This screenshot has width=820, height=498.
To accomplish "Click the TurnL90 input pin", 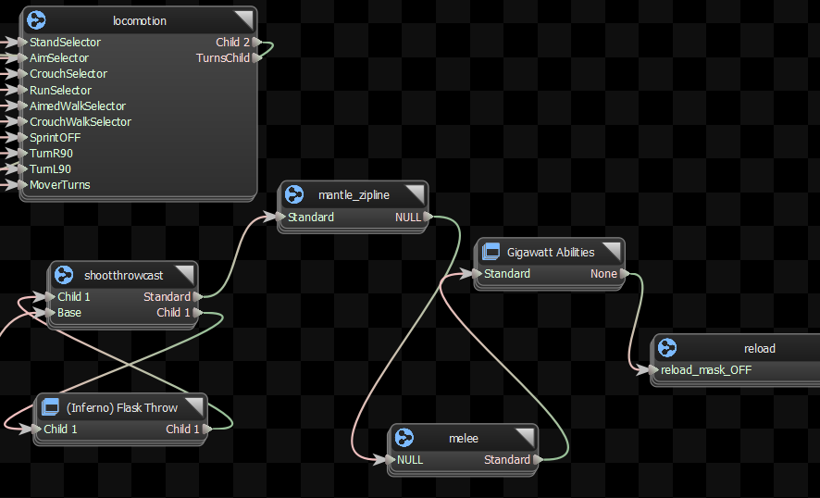I will point(22,169).
